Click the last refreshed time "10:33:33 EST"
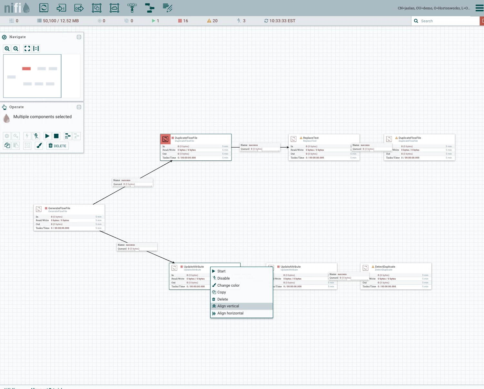 coord(282,21)
